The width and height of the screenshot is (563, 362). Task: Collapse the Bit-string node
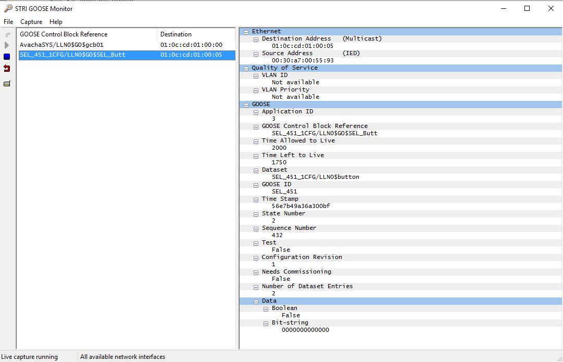(x=266, y=324)
